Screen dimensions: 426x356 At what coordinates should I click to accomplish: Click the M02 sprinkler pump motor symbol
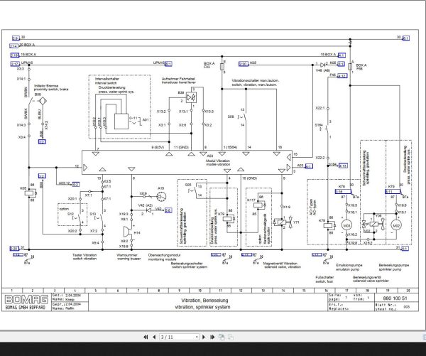click(x=396, y=225)
